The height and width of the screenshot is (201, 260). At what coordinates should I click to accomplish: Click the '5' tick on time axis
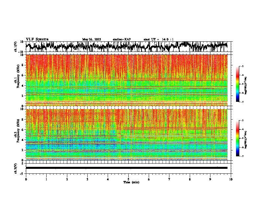coord(128,179)
